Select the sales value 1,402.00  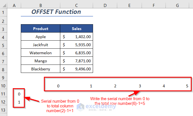pos(76,36)
